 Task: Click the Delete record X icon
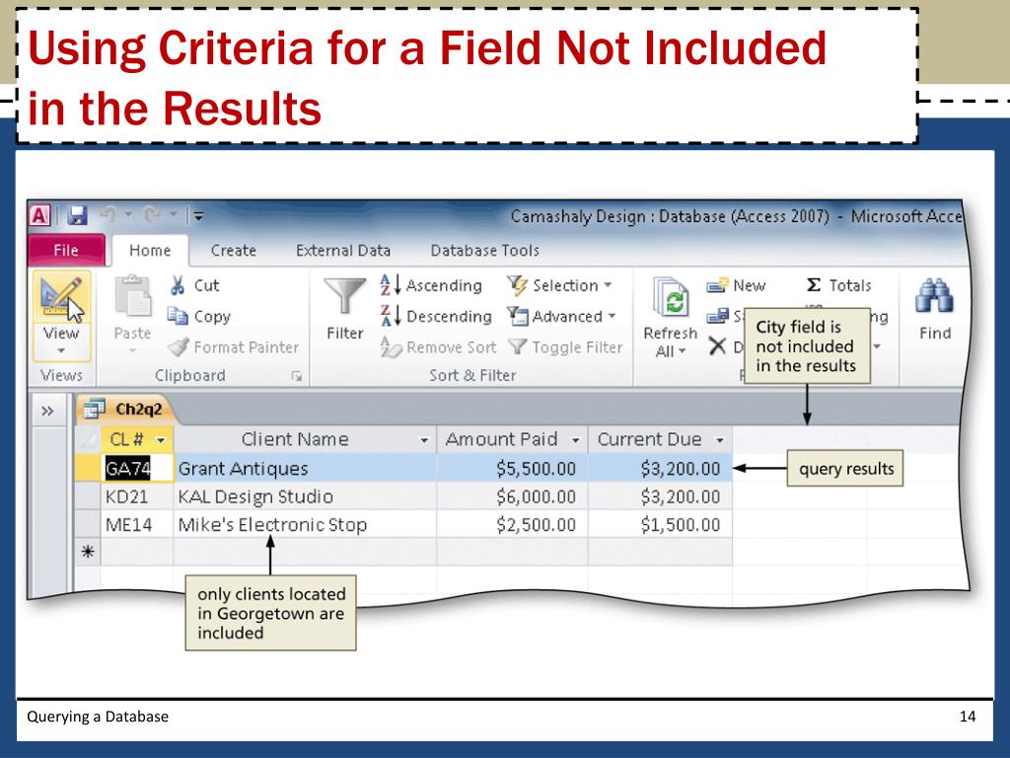[x=717, y=346]
